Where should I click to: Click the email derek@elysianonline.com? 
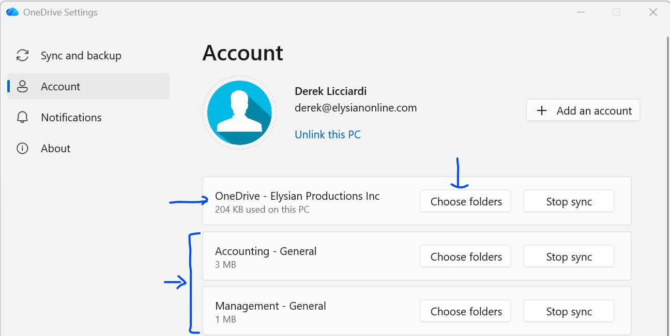(x=356, y=108)
